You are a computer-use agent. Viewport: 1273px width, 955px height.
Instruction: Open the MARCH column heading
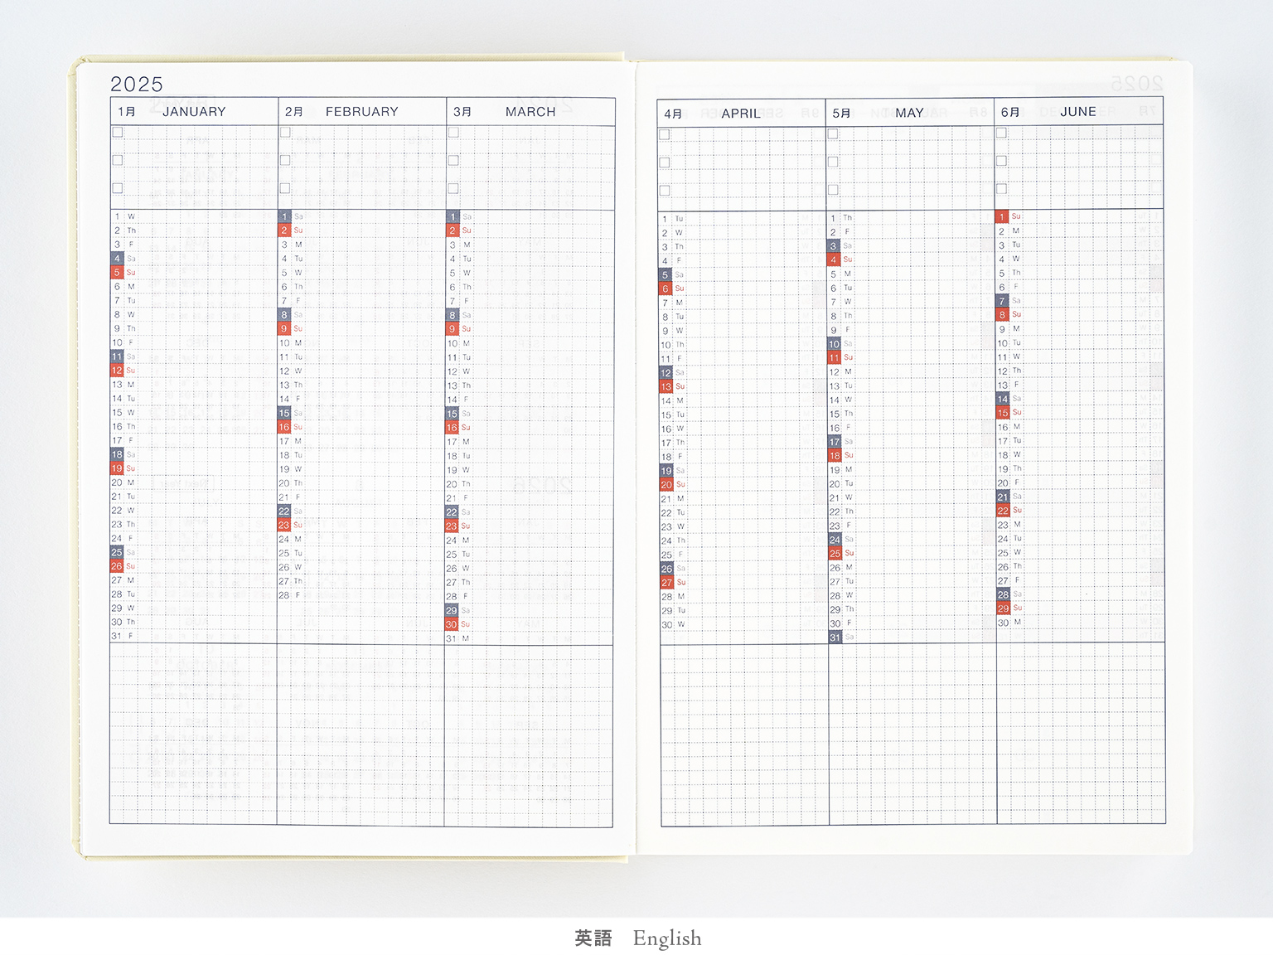(x=530, y=112)
